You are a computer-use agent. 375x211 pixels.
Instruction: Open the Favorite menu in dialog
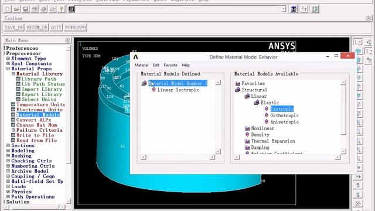[x=171, y=65]
